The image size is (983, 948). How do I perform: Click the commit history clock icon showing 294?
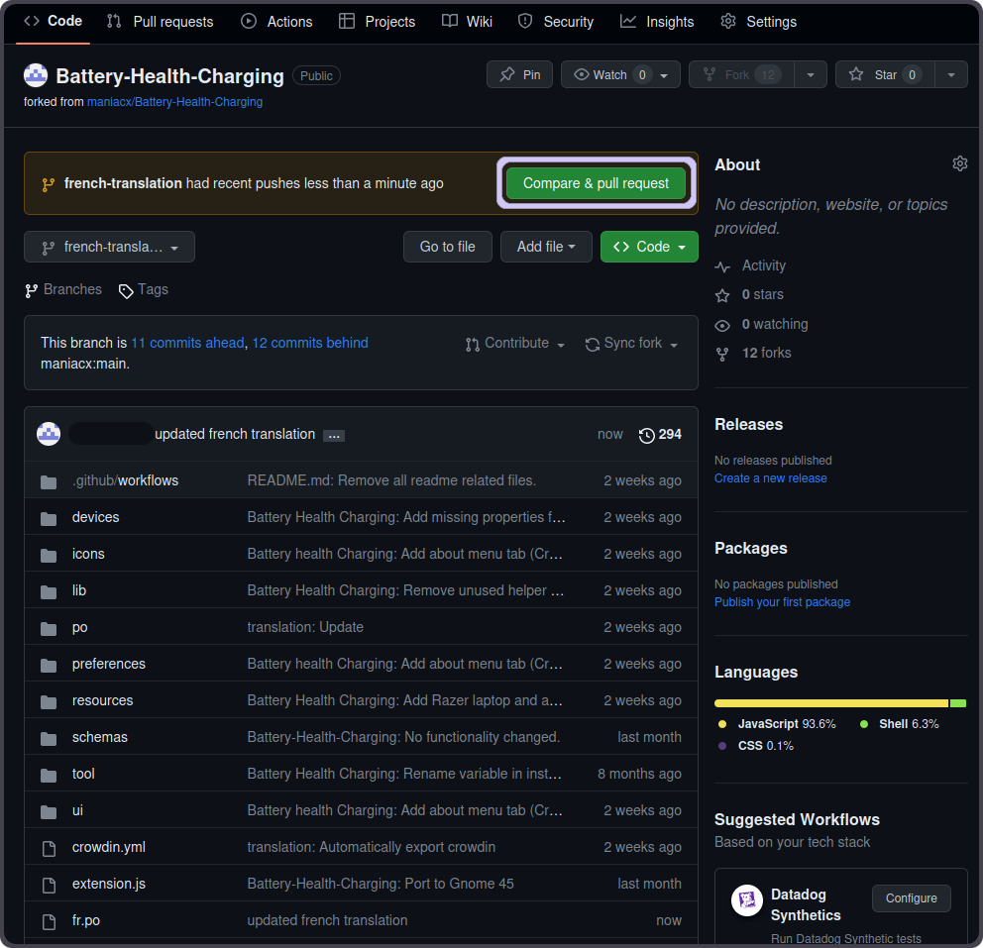pyautogui.click(x=646, y=434)
